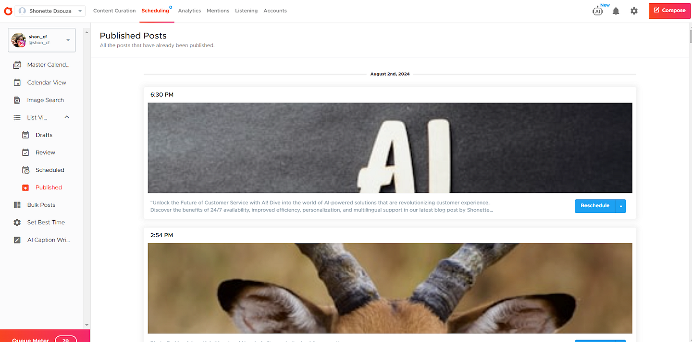Image resolution: width=692 pixels, height=342 pixels.
Task: Click the Compose button
Action: pos(669,11)
